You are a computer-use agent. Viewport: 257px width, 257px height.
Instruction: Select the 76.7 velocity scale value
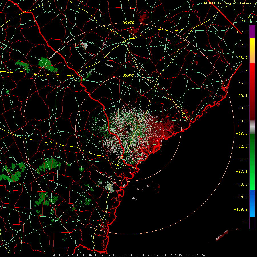pyautogui.click(x=243, y=57)
